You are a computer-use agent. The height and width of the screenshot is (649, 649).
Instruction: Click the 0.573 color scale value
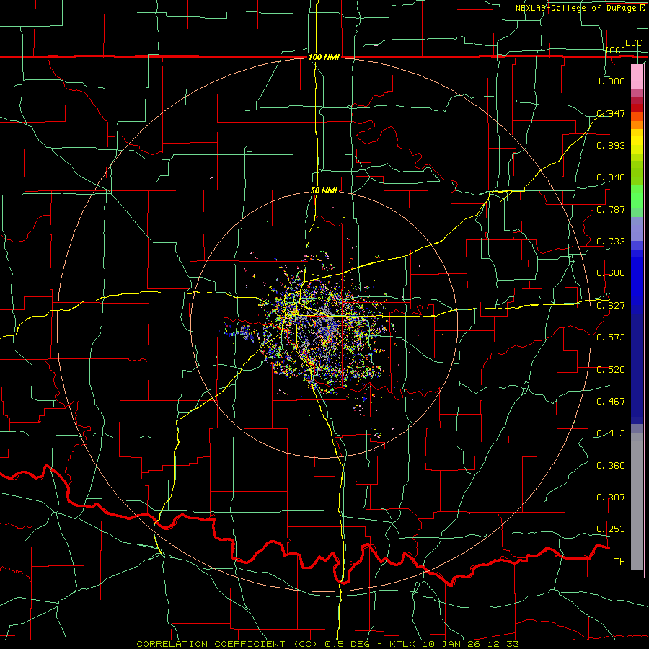(x=611, y=337)
